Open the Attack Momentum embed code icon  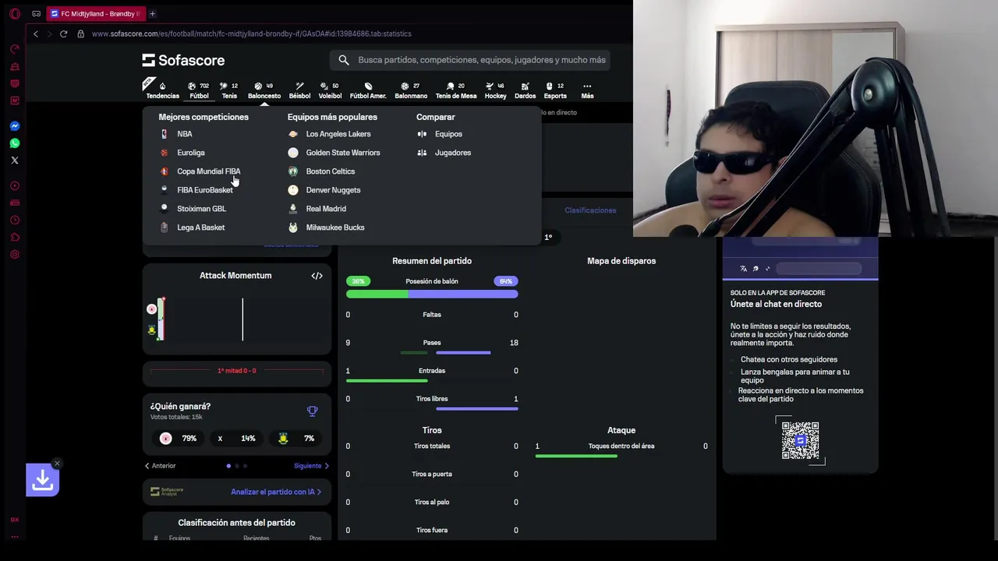(317, 276)
